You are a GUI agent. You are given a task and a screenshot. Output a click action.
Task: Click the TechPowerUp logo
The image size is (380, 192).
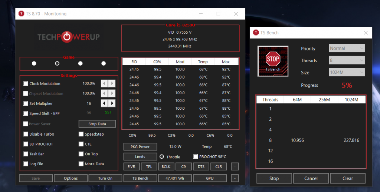point(69,37)
